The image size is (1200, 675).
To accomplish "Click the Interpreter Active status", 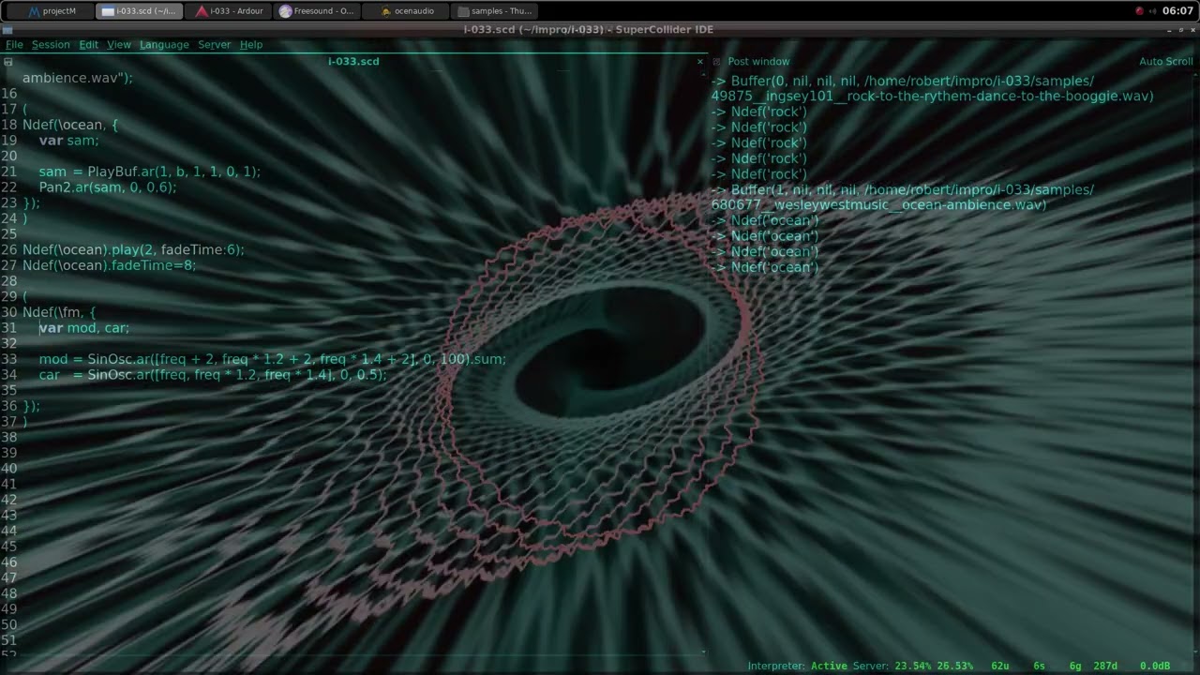I will pos(798,666).
